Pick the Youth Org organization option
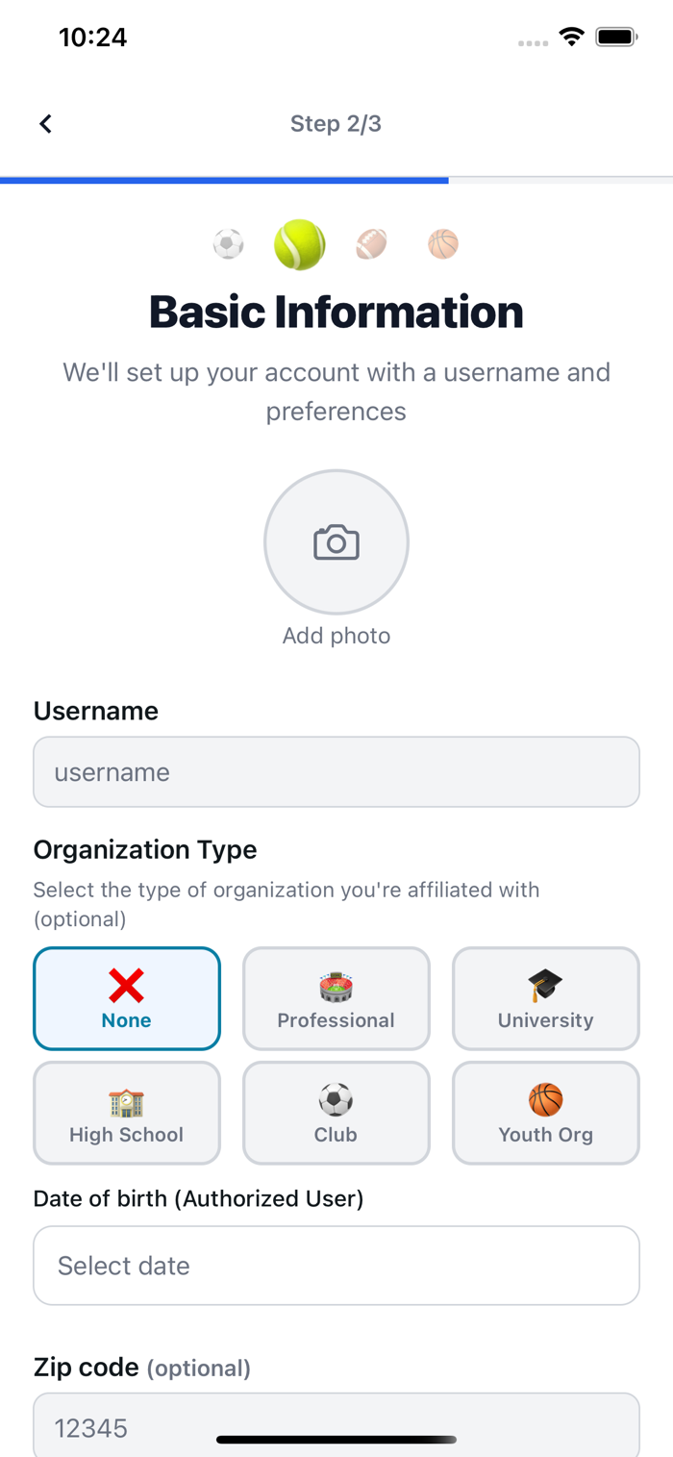Viewport: 673px width, 1457px height. coord(546,1113)
